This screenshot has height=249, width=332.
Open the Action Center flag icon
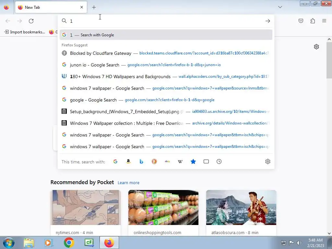pos(291,243)
